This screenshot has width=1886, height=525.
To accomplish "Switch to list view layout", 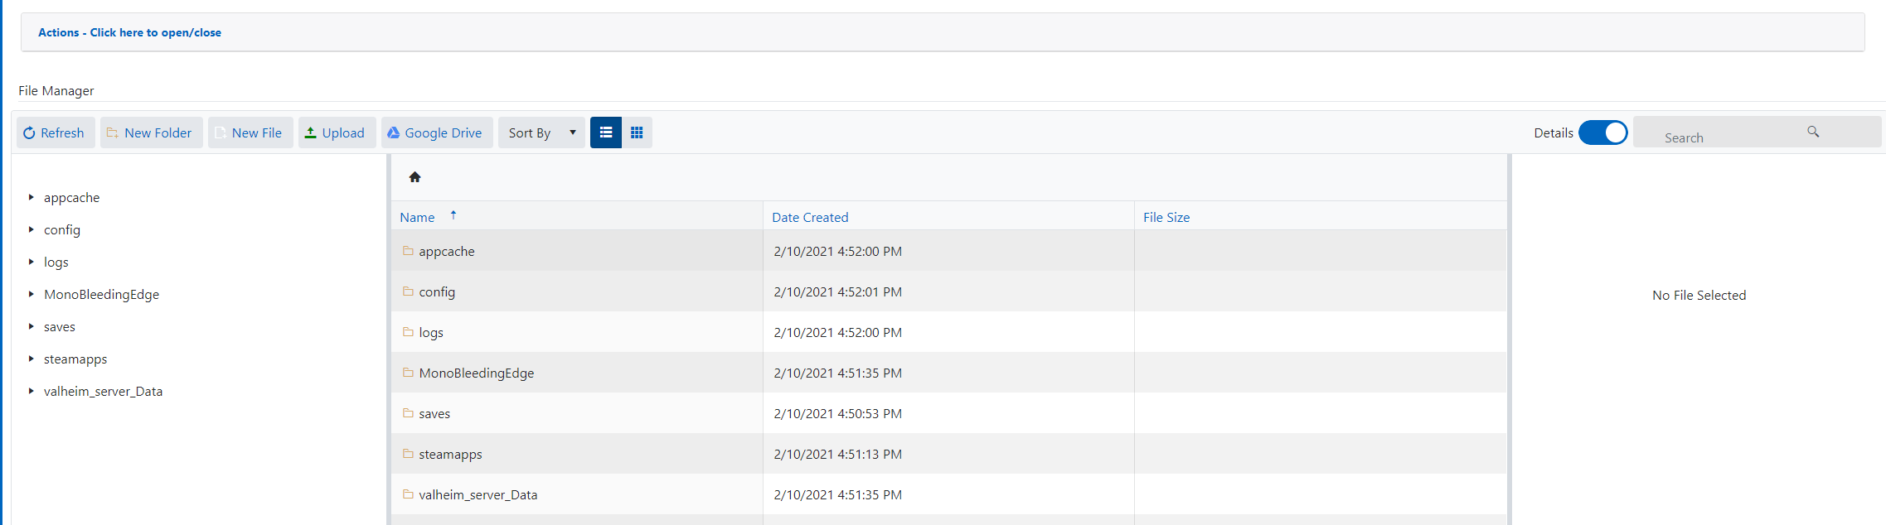I will pos(606,132).
